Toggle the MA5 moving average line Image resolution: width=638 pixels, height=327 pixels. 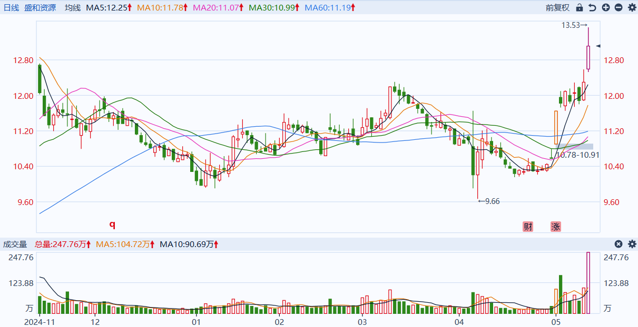[109, 8]
